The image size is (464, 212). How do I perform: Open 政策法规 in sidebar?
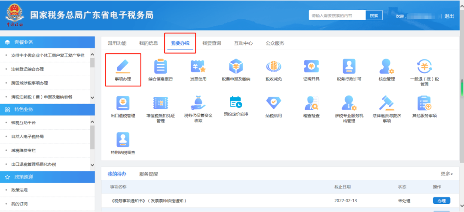click(x=19, y=190)
